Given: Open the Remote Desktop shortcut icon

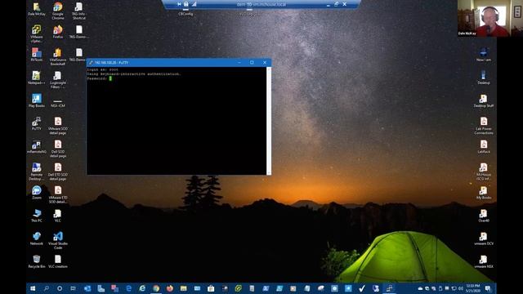Looking at the screenshot, I should [37, 171].
